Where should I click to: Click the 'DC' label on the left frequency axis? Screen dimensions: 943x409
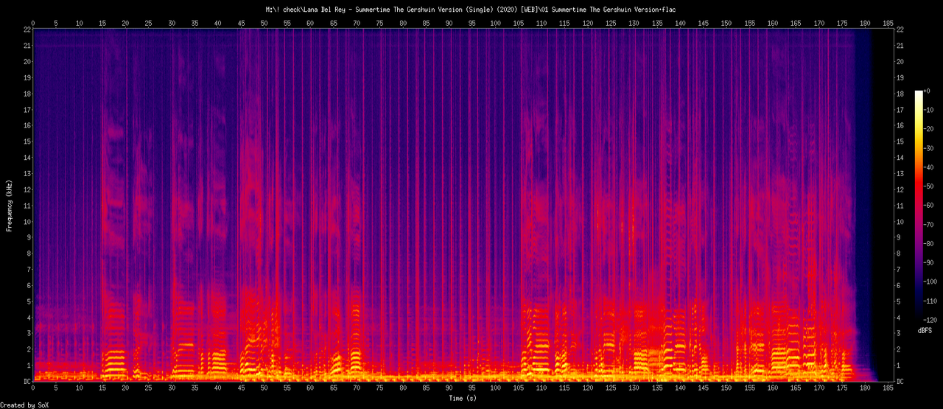27,382
